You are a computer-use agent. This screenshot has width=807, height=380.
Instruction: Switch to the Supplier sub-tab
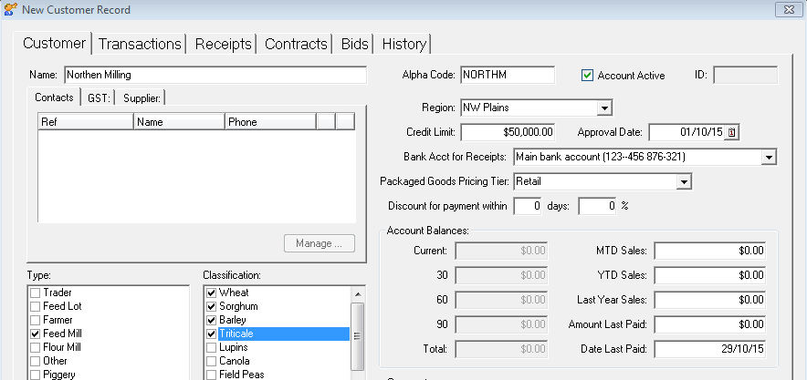(x=141, y=98)
